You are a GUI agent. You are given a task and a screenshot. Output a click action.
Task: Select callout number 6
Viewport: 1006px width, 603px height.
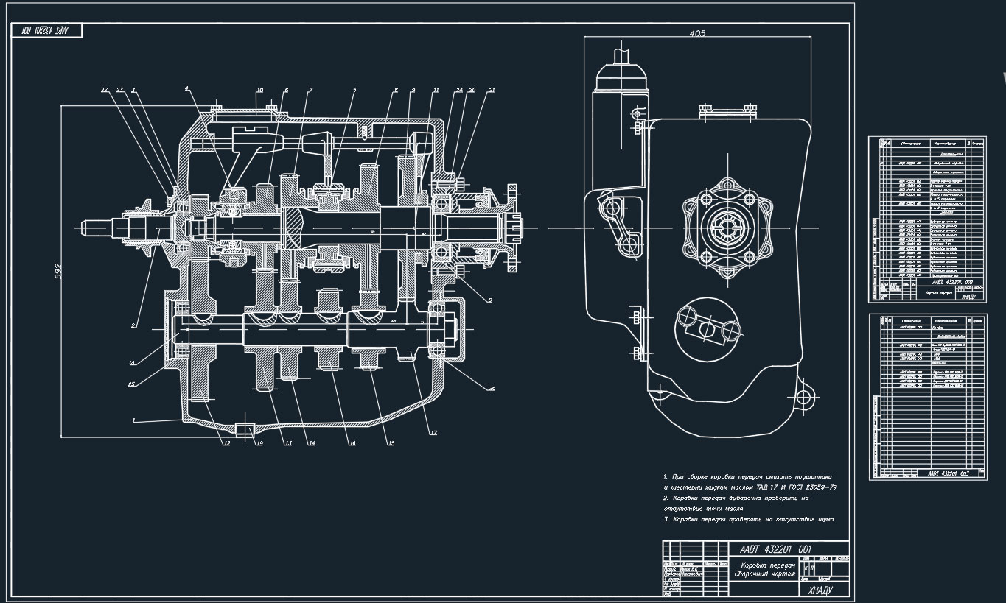(x=286, y=91)
